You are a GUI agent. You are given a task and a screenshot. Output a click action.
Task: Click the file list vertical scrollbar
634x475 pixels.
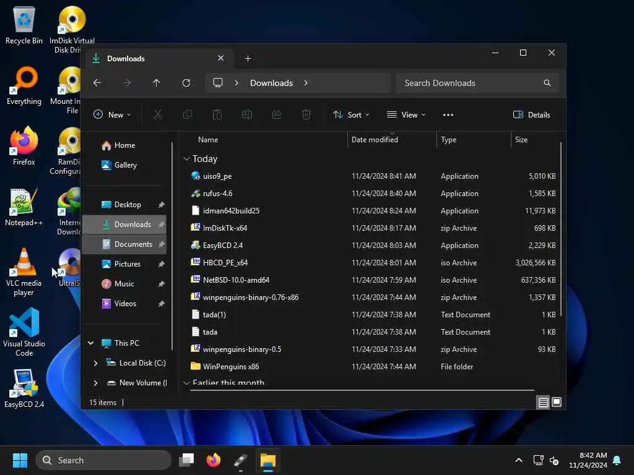tap(561, 229)
